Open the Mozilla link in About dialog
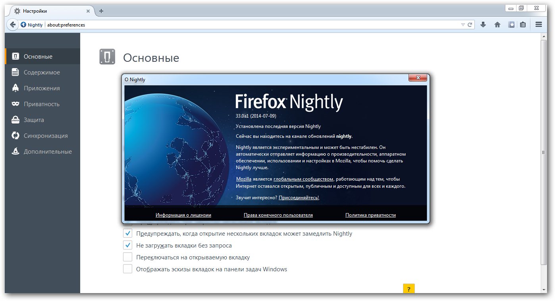The image size is (555, 301). point(244,179)
